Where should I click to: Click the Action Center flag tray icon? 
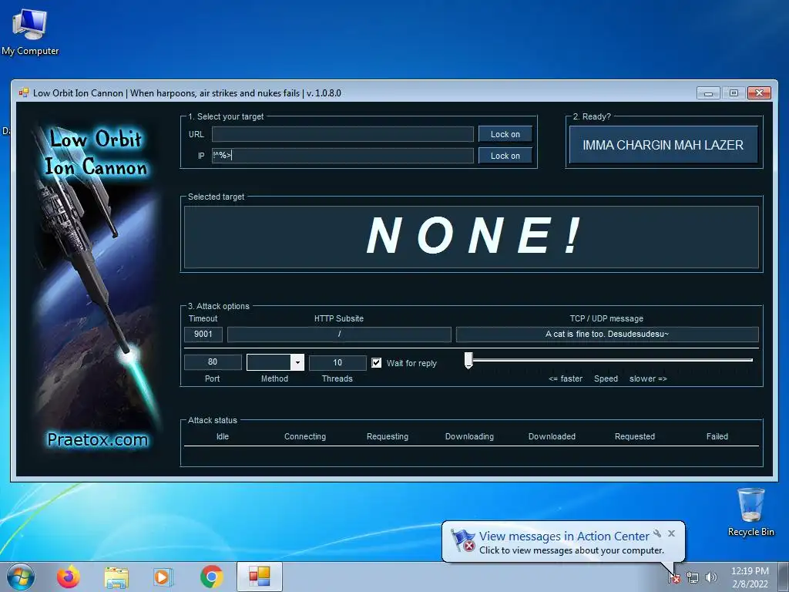pos(674,577)
